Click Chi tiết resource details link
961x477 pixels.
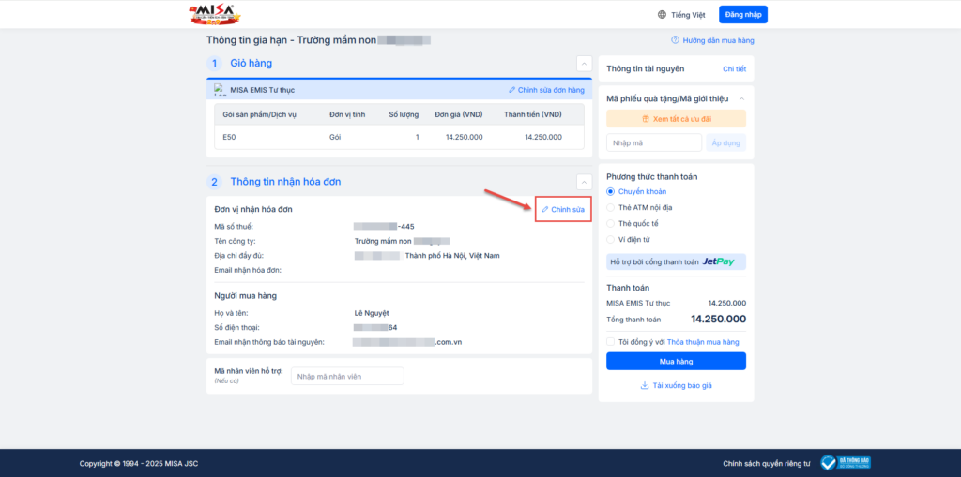[x=734, y=68]
